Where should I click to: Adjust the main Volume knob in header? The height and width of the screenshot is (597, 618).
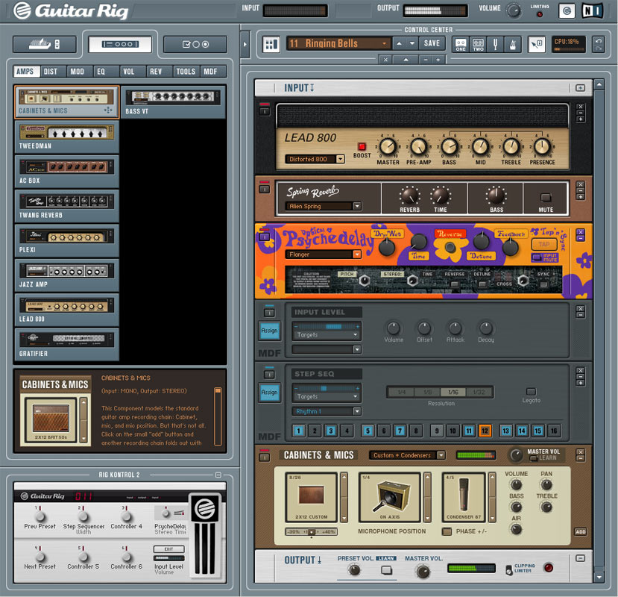pos(514,10)
